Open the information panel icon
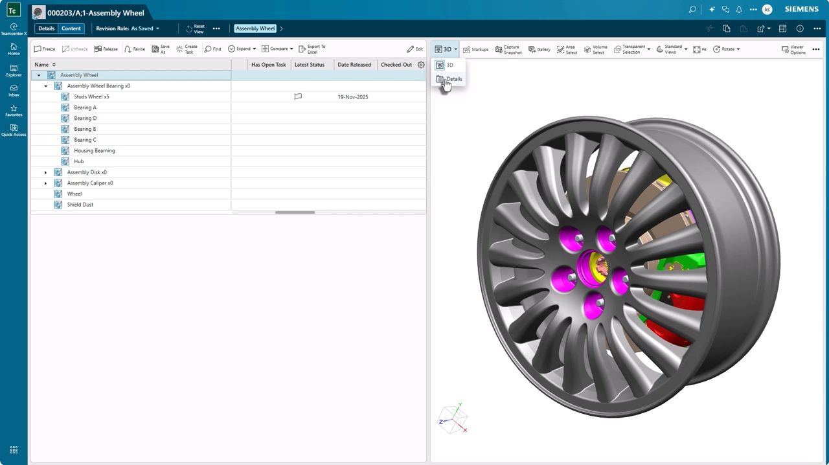829x465 pixels. click(800, 28)
